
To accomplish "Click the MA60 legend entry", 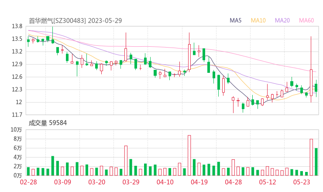I will pos(306,21).
